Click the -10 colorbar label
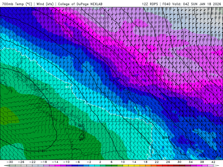 (66, 162)
